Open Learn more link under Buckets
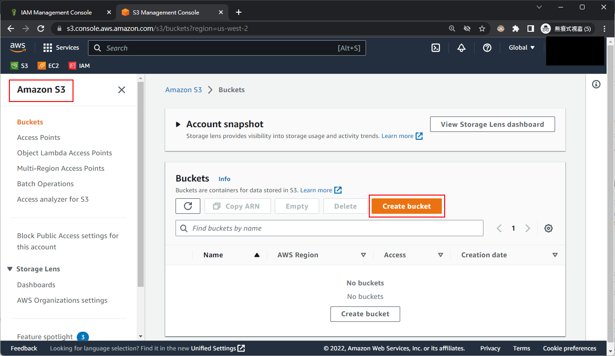Screen dimensions: 615x356 coord(321,190)
